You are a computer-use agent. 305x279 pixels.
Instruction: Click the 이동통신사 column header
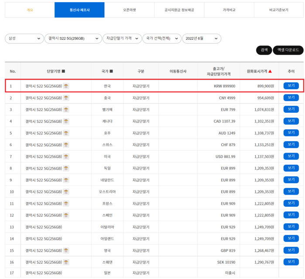coord(178,71)
